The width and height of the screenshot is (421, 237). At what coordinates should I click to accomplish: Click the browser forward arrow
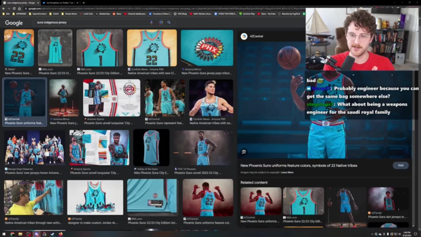[9, 9]
